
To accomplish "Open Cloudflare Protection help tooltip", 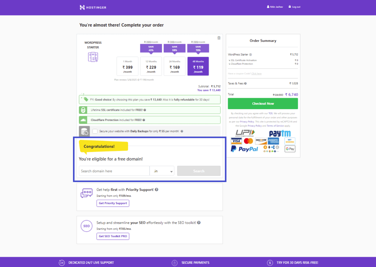I will pos(144,120).
